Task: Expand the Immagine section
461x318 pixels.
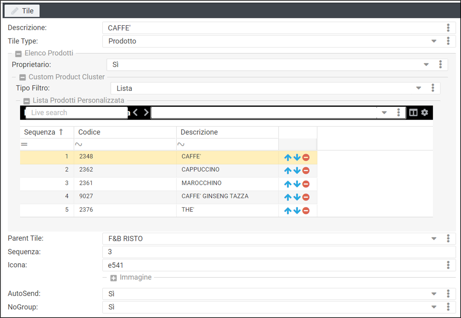Action: point(114,278)
